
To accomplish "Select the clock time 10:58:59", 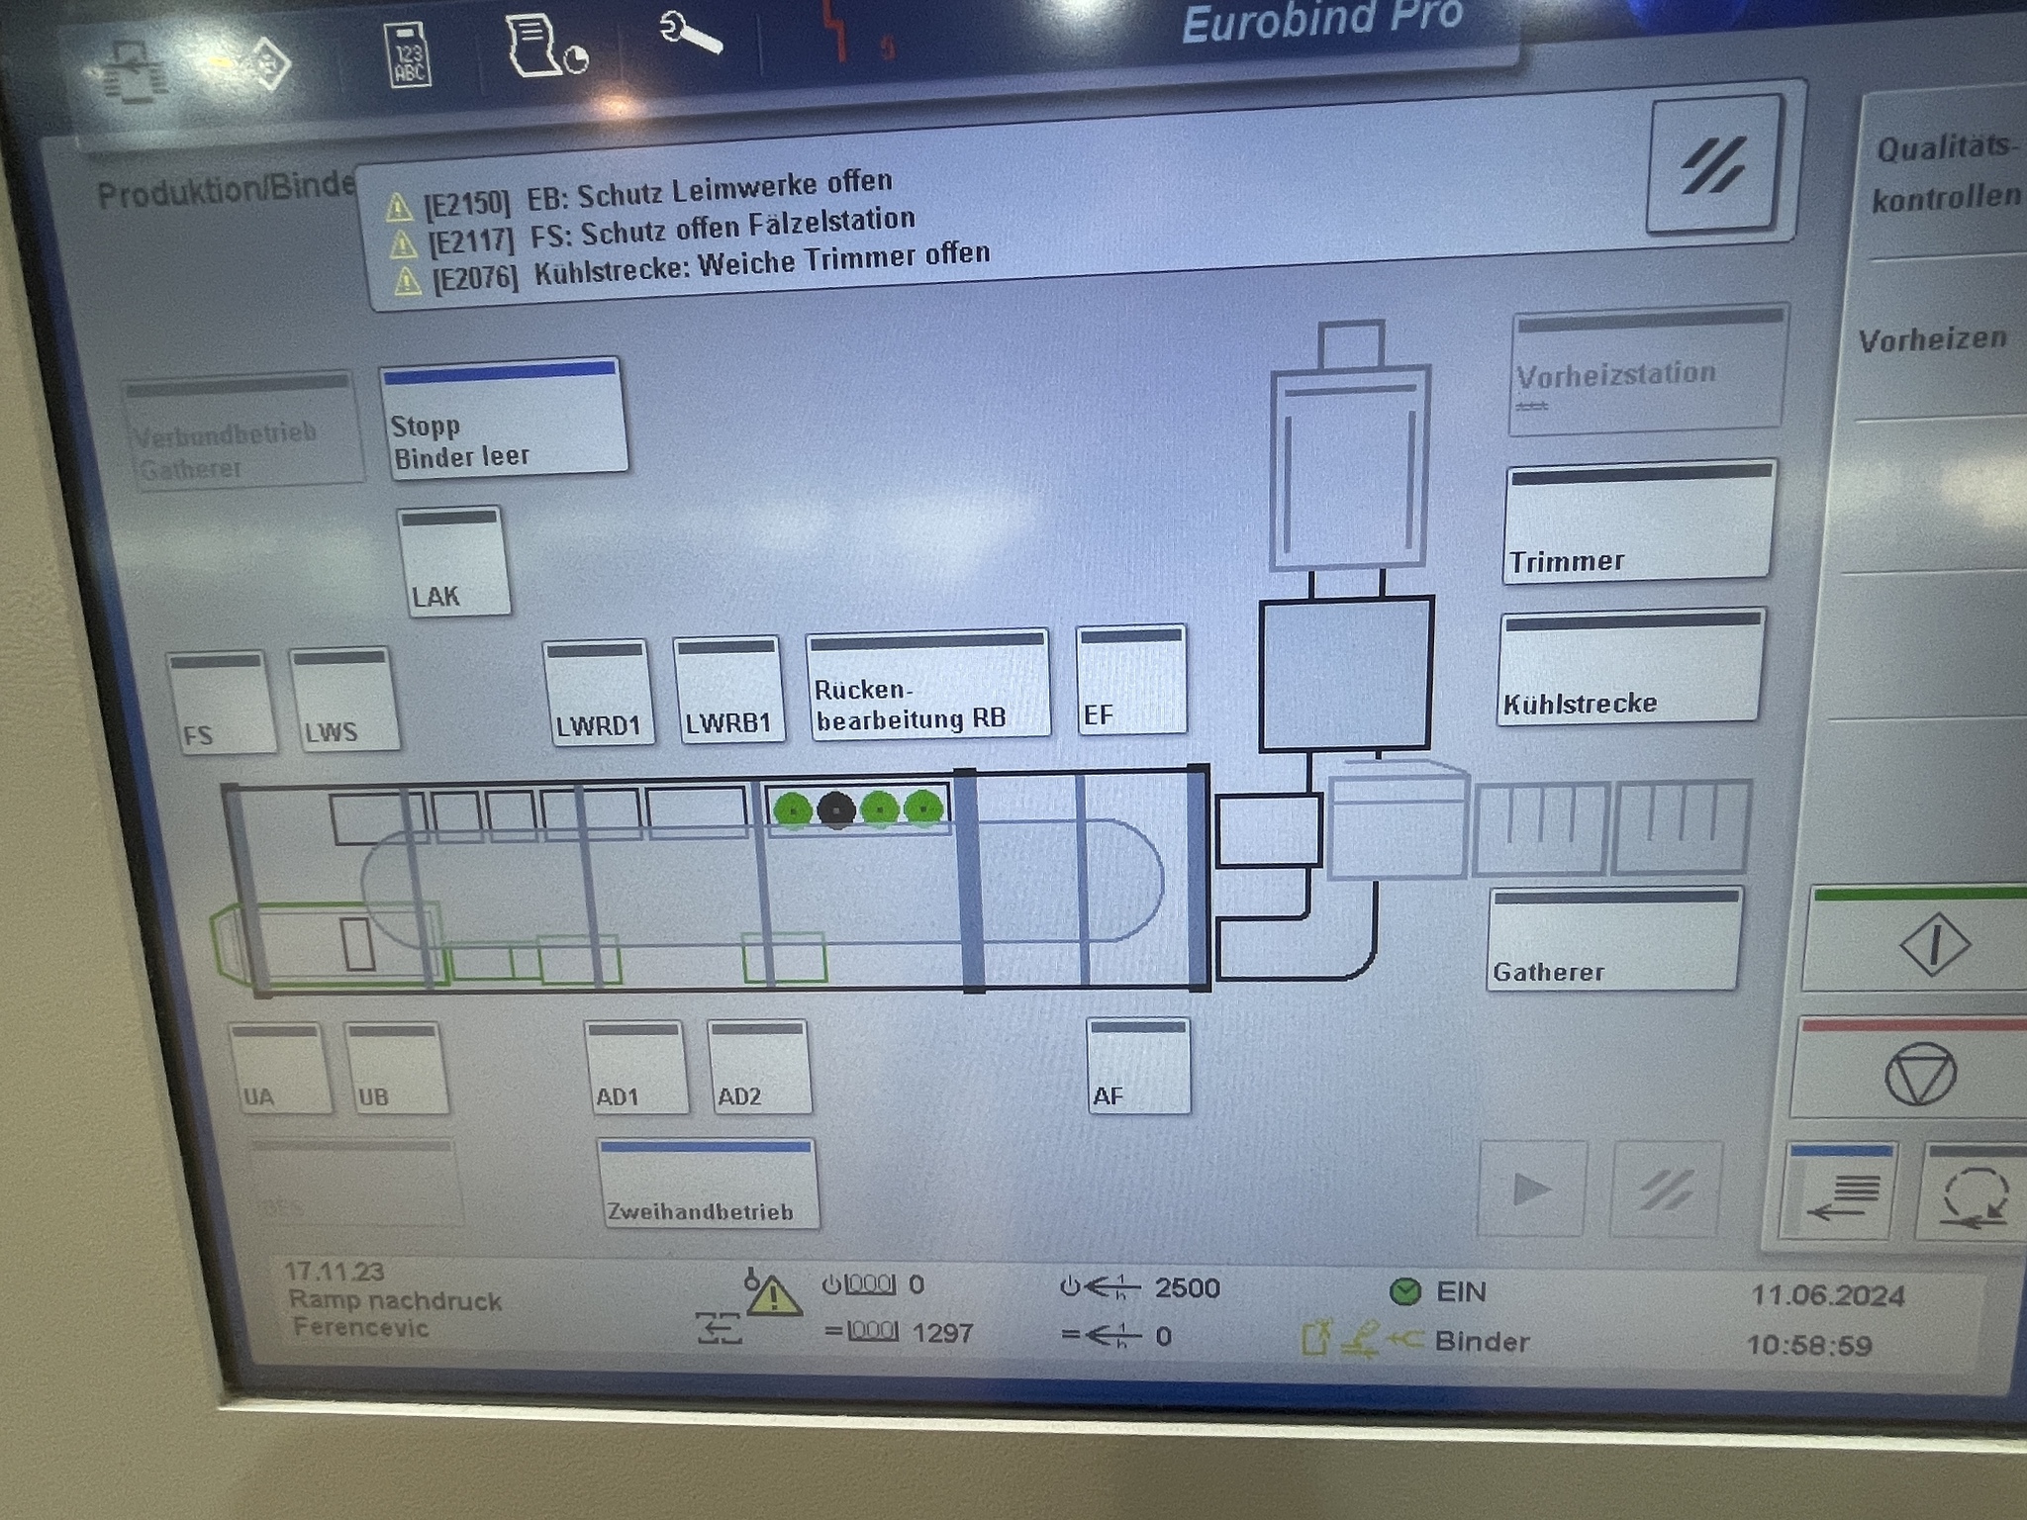I will [1808, 1345].
